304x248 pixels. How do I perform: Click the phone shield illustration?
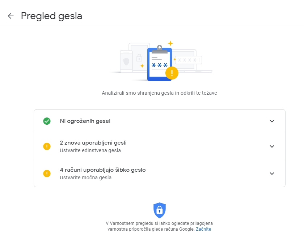click(x=126, y=61)
